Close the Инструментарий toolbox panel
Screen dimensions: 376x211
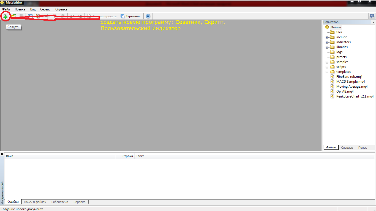click(2, 154)
